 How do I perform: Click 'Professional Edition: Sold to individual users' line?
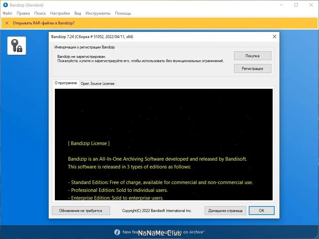pos(118,190)
